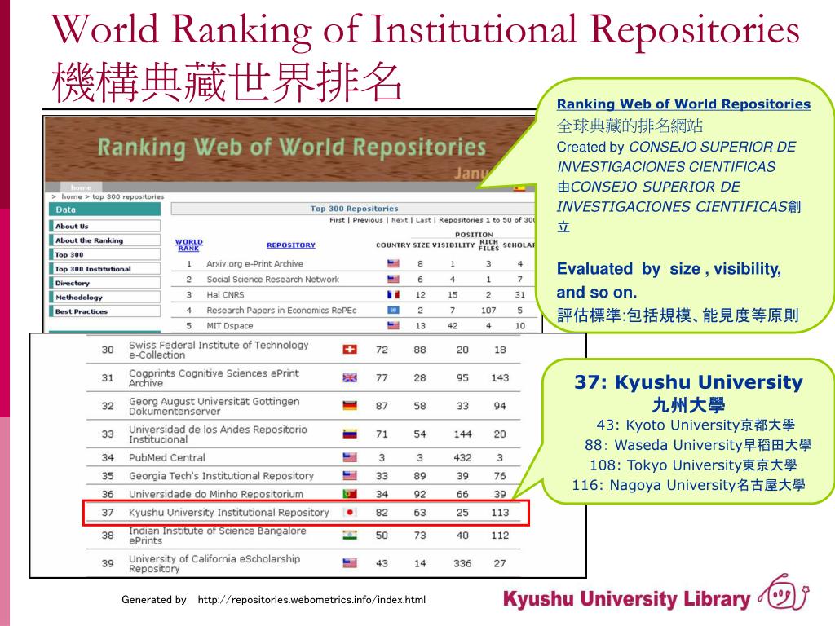This screenshot has height=626, width=835.
Task: Click the Kyushu University Library footer text
Action: pos(627,599)
